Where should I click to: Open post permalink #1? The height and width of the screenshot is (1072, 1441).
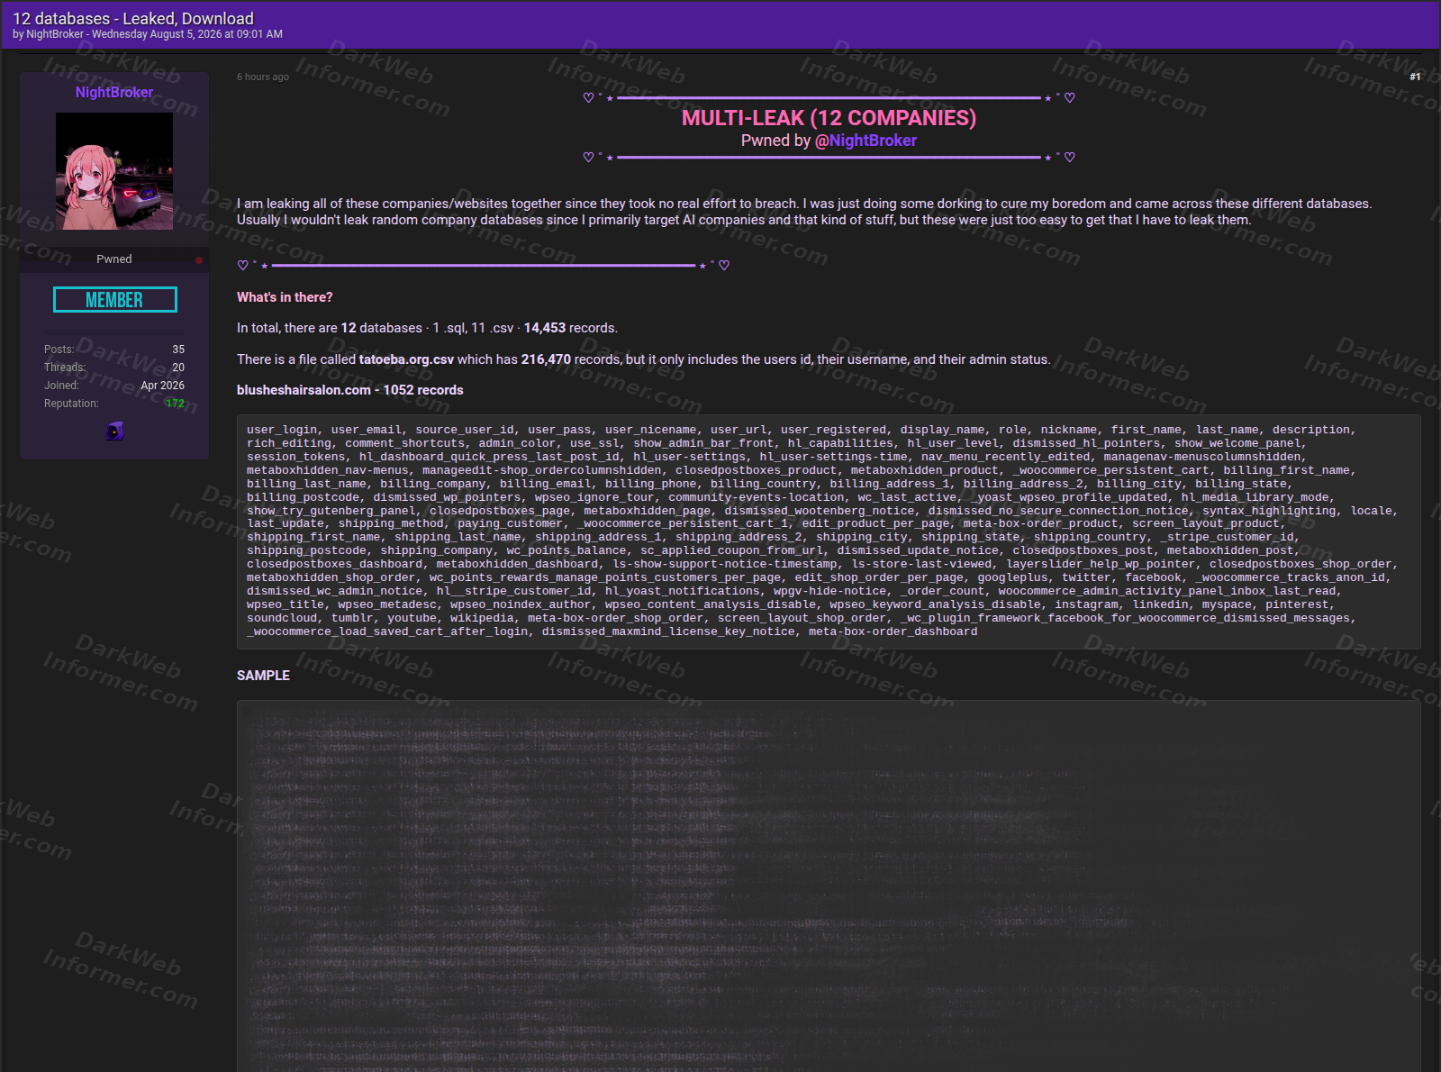point(1415,77)
